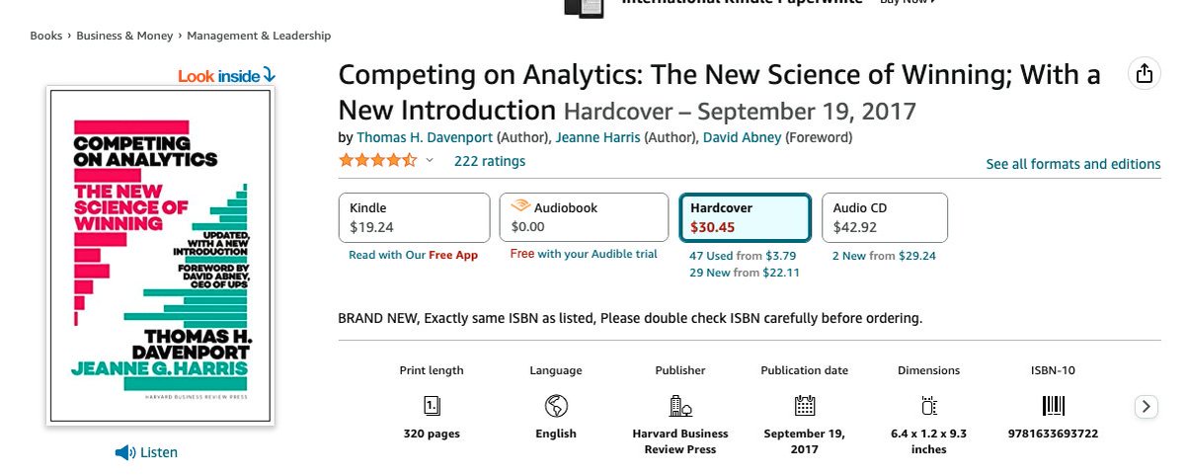Select the Kindle format option

point(415,217)
